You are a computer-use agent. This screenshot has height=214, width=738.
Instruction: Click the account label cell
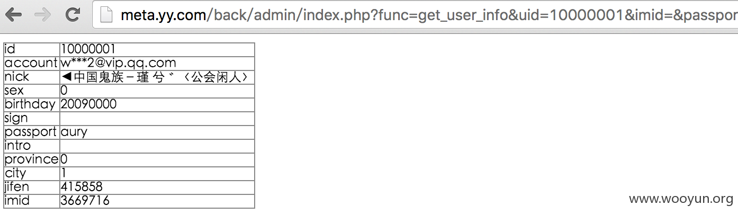tap(32, 63)
